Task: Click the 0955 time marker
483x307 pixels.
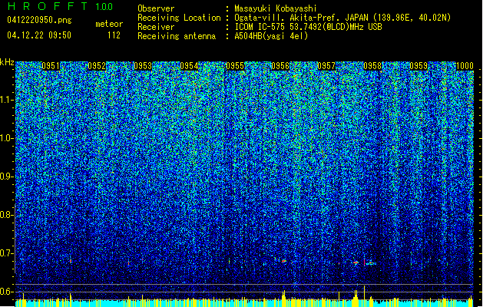Action: [x=235, y=66]
